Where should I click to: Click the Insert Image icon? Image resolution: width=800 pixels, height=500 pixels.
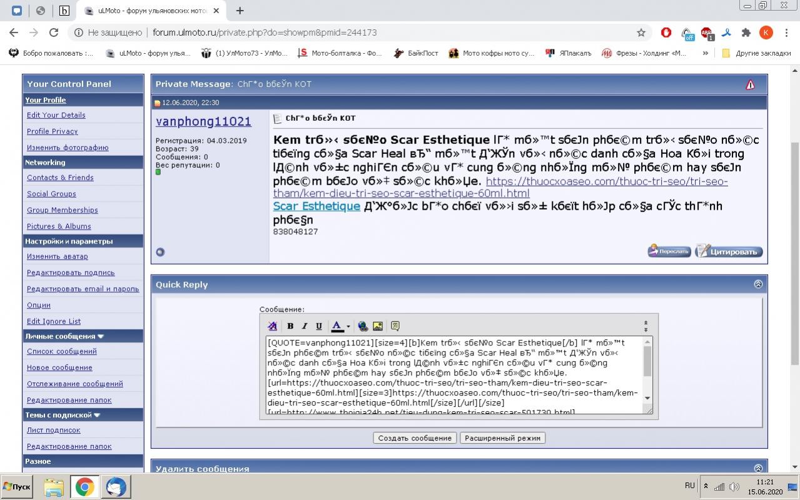tap(378, 326)
